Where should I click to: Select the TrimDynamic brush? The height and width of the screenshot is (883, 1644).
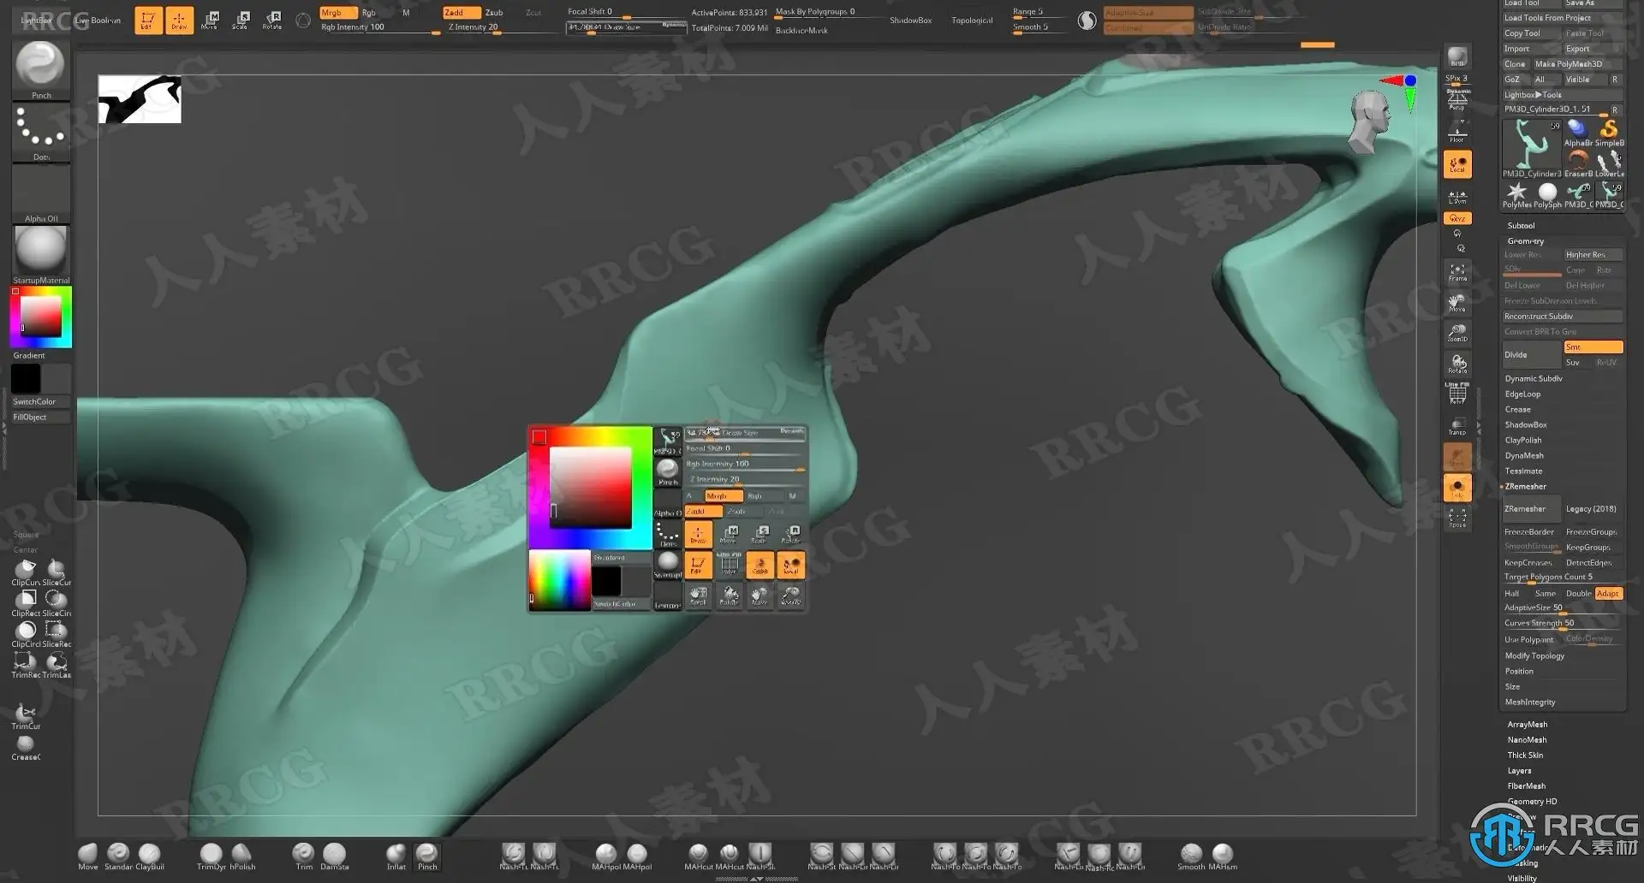pos(211,856)
